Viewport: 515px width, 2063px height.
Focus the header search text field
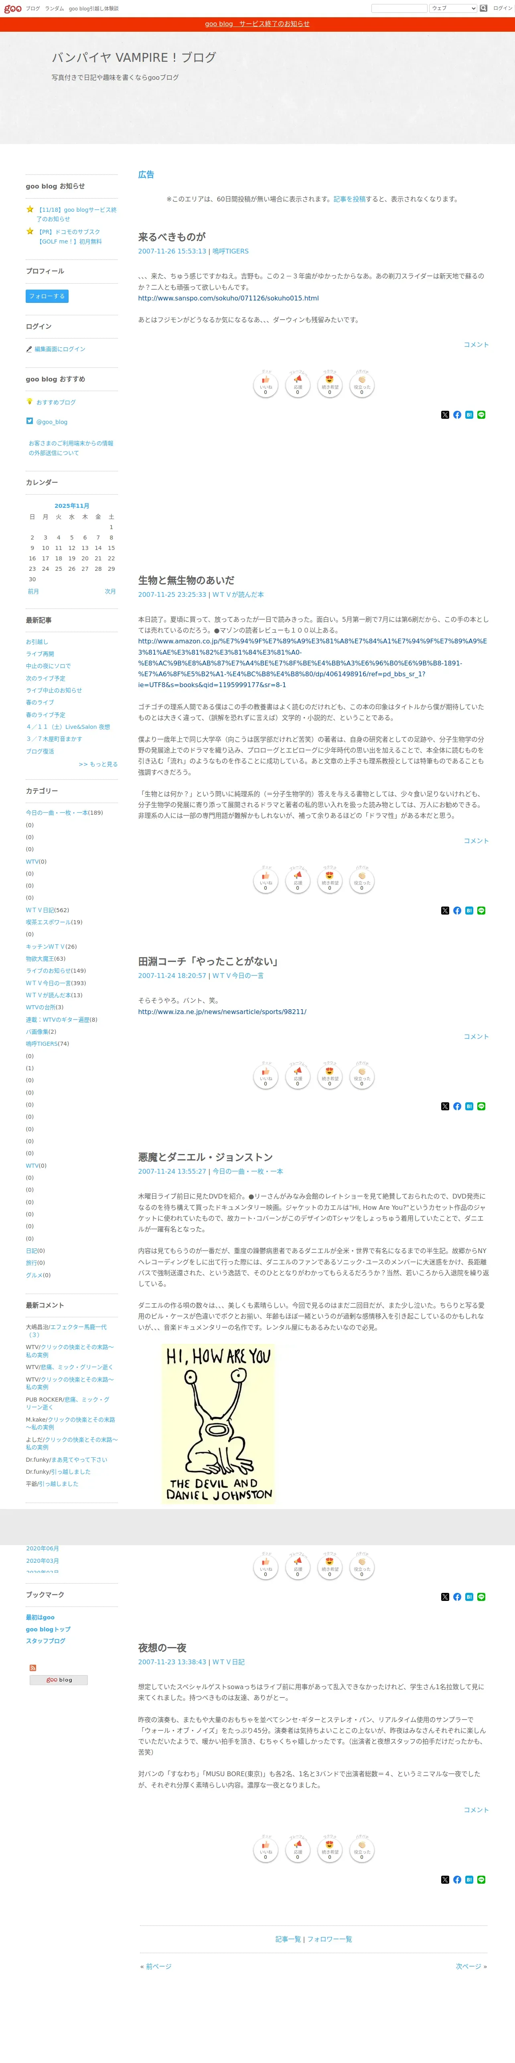point(399,8)
